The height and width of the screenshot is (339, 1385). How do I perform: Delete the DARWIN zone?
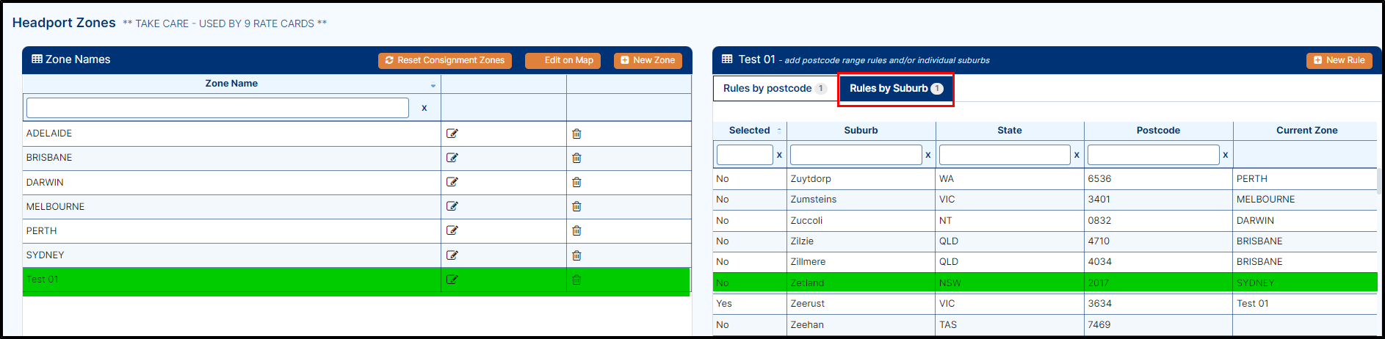coord(576,182)
